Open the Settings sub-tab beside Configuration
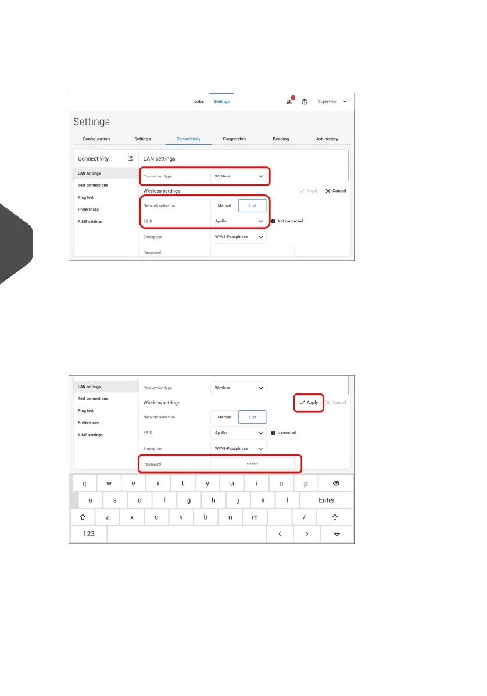 [x=142, y=139]
